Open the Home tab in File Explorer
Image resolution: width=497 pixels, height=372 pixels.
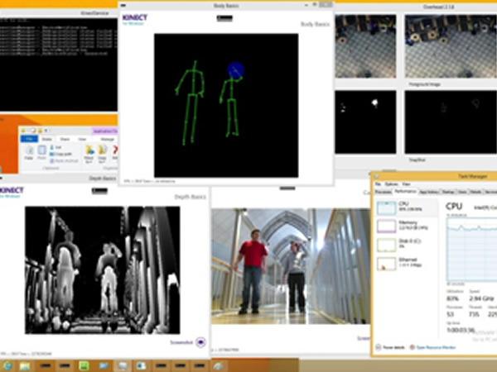coord(47,139)
